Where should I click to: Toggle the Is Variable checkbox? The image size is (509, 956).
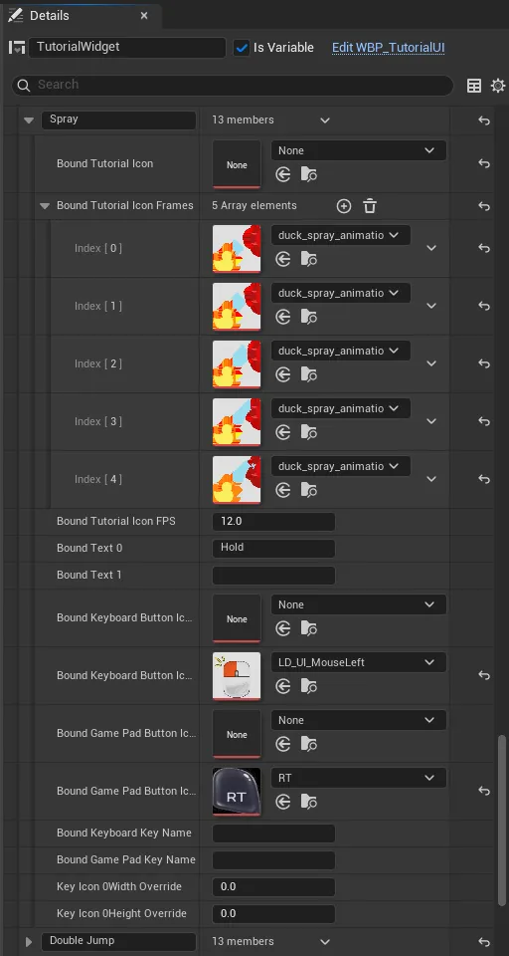(x=242, y=48)
